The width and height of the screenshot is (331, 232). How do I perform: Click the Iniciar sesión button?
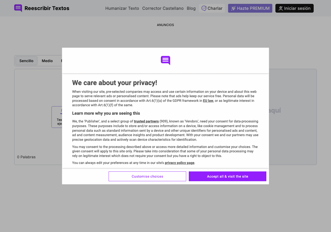(x=295, y=8)
